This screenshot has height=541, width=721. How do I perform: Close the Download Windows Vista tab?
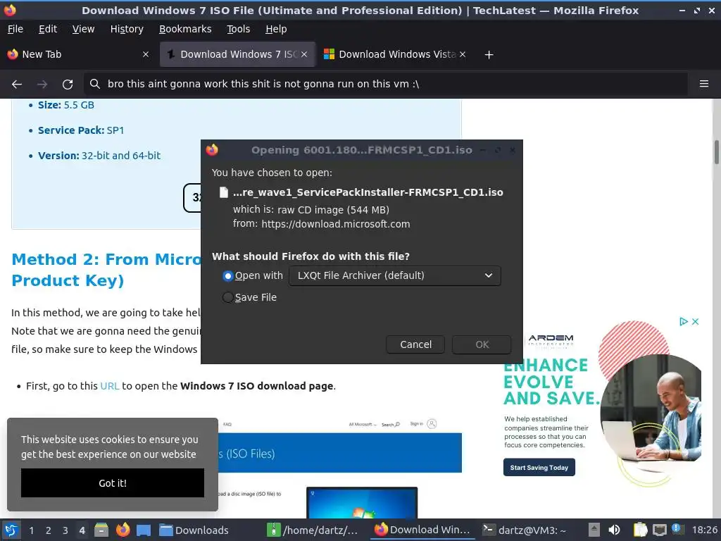463,54
